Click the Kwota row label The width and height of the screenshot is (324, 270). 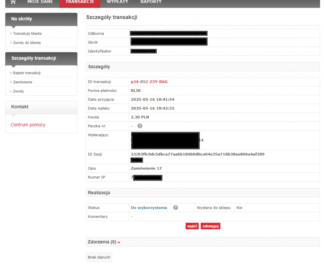[x=93, y=117]
